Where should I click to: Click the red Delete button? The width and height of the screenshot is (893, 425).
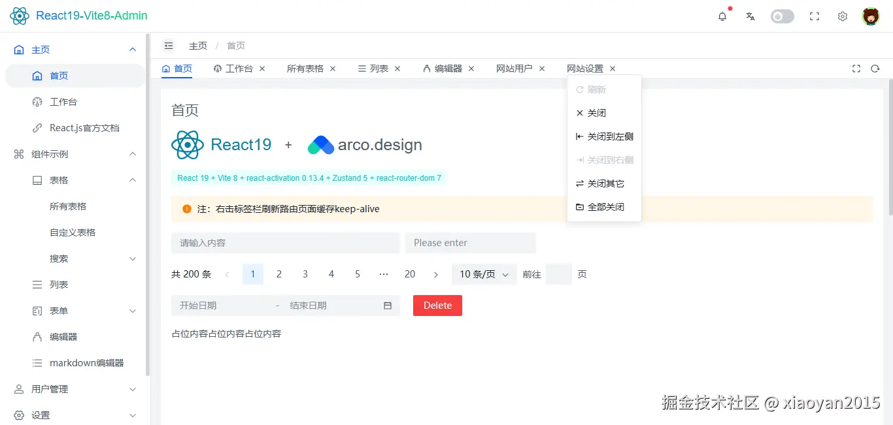click(x=437, y=306)
